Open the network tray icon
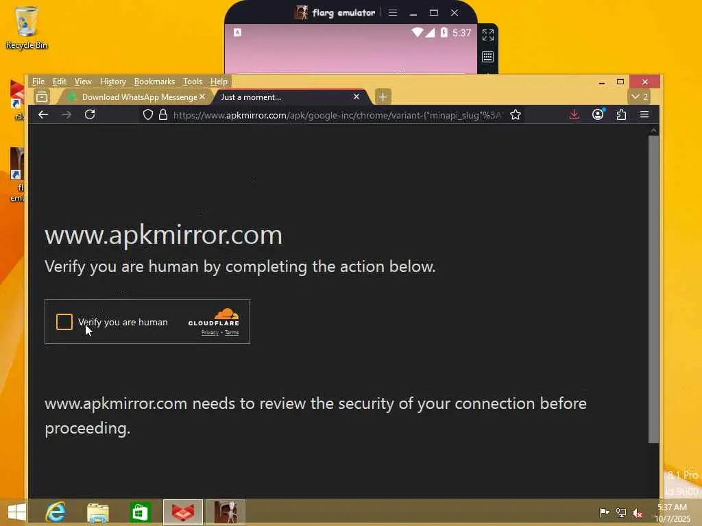Viewport: 702px width, 526px height. [621, 512]
